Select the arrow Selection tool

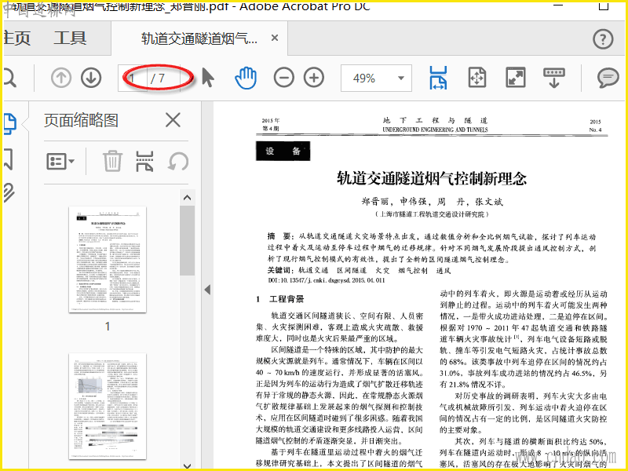click(x=208, y=78)
